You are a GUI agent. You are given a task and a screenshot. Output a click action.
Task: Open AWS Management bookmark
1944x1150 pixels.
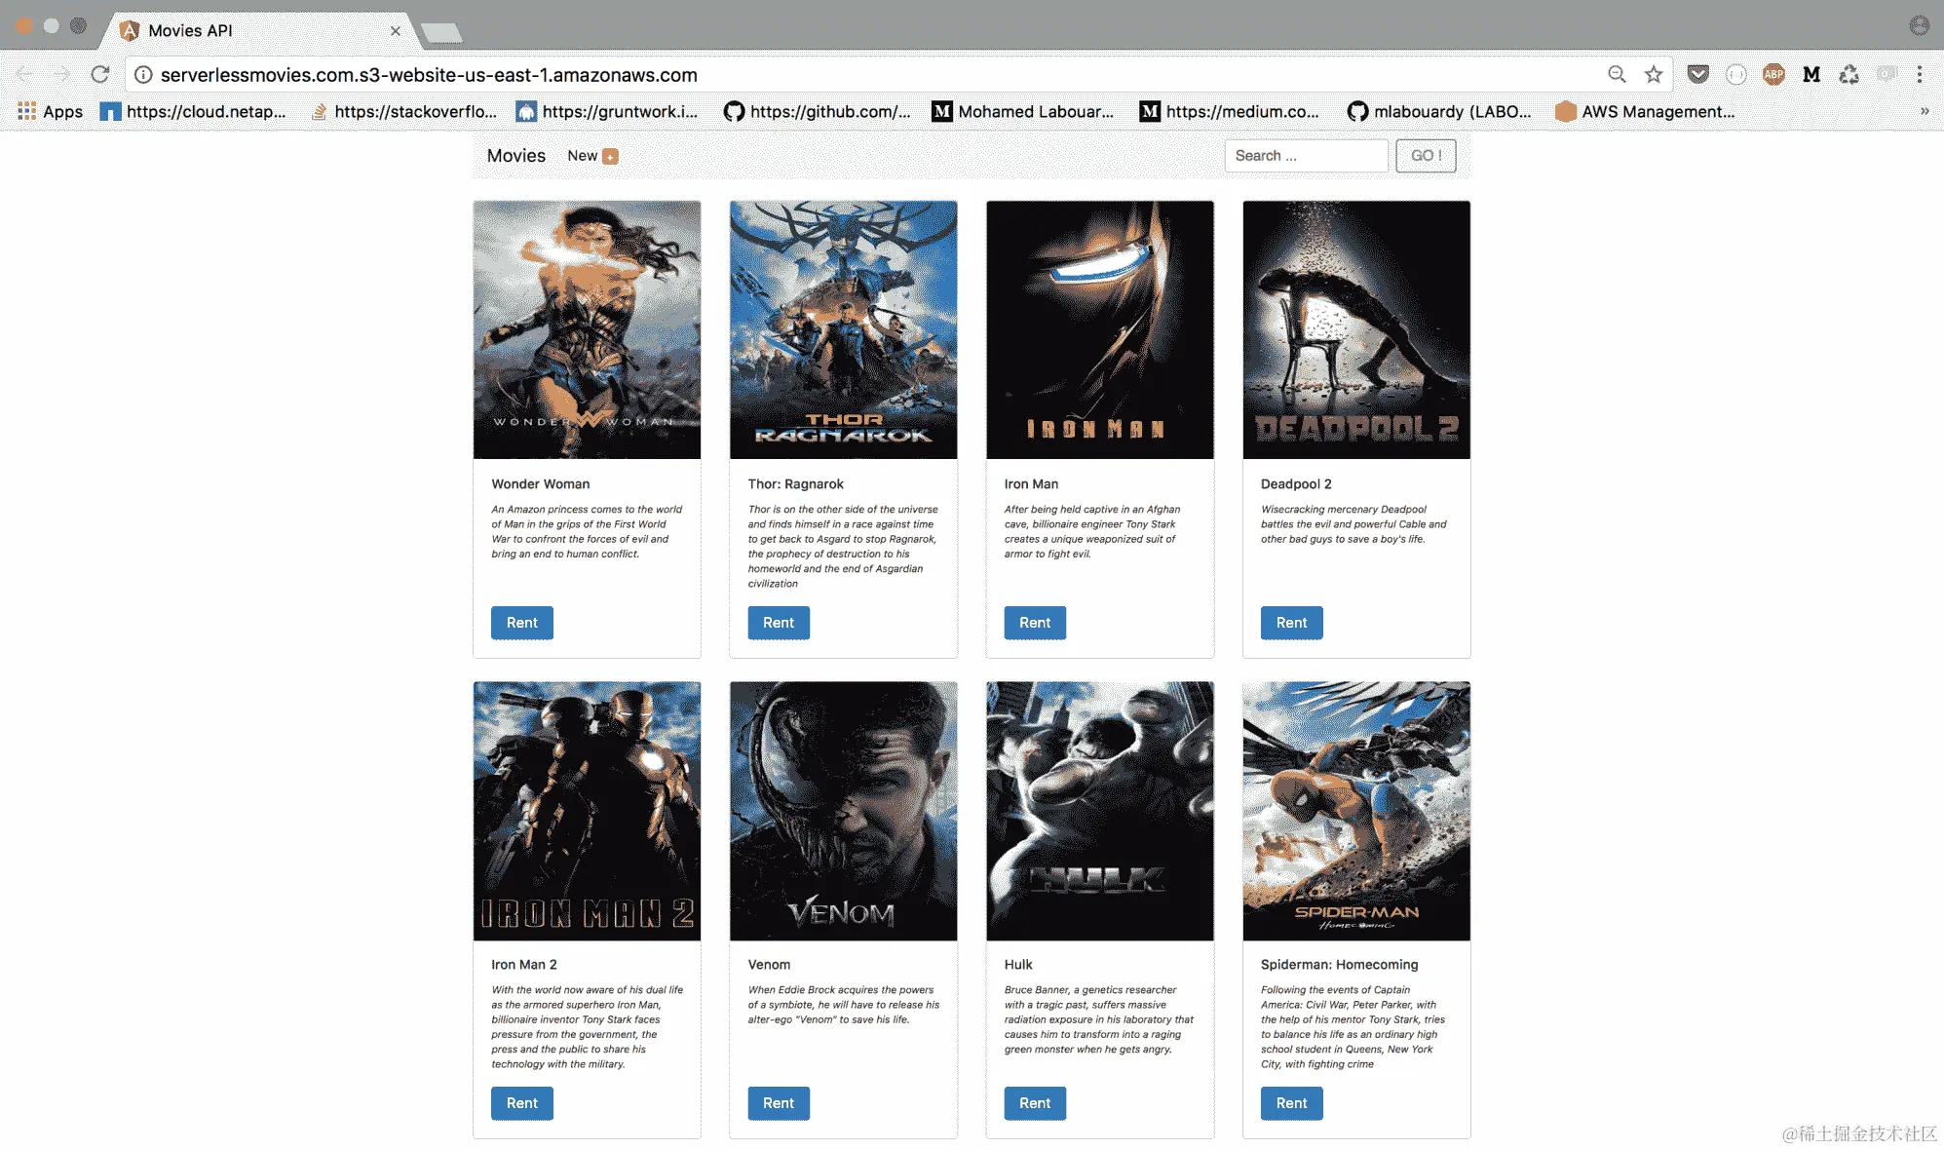click(x=1645, y=111)
